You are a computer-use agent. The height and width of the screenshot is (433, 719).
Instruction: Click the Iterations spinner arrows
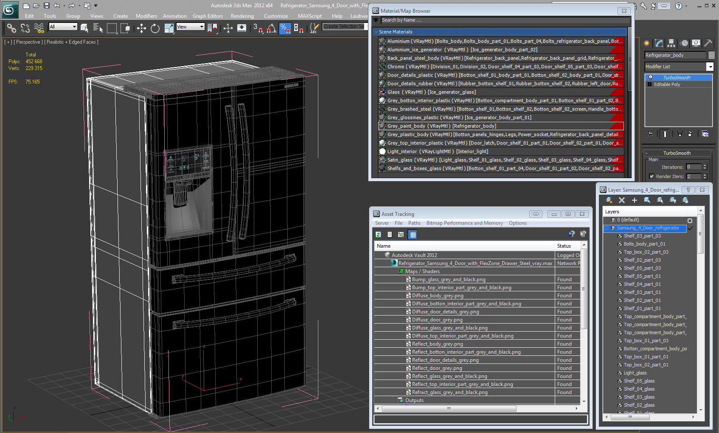pyautogui.click(x=705, y=167)
